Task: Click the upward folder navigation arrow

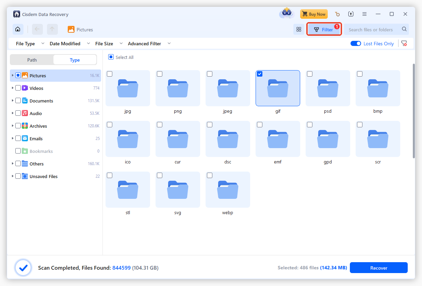Action: [52, 29]
